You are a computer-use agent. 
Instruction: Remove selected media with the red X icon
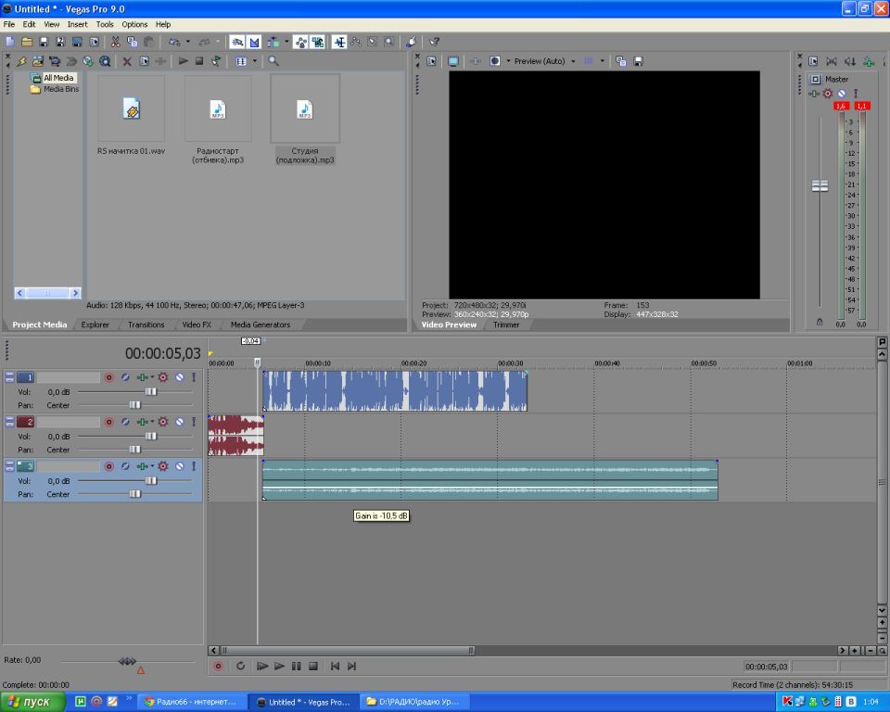[x=127, y=61]
